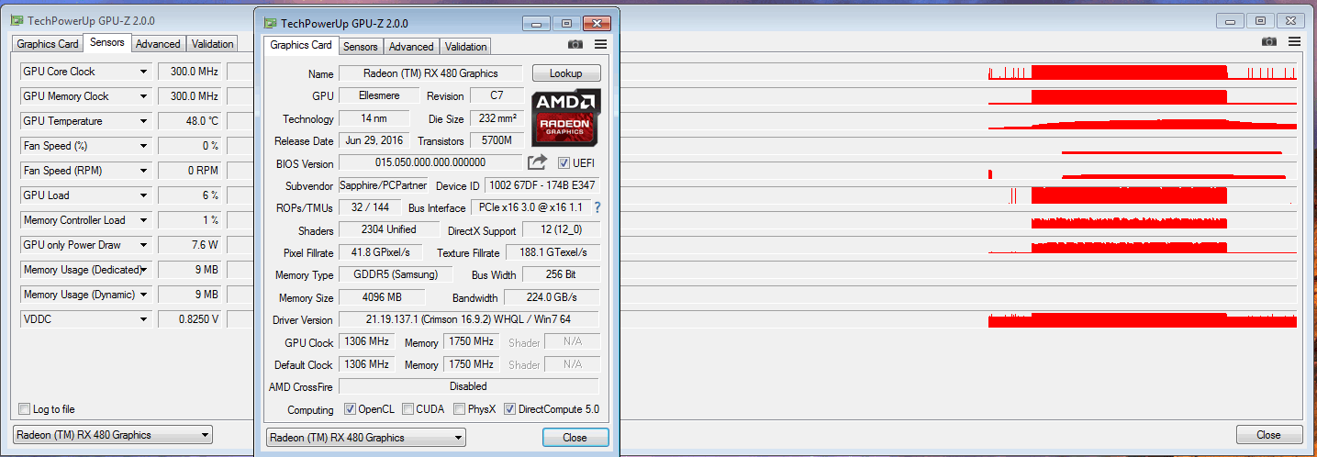The image size is (1317, 457).
Task: Click the Device ID field value
Action: 541,186
